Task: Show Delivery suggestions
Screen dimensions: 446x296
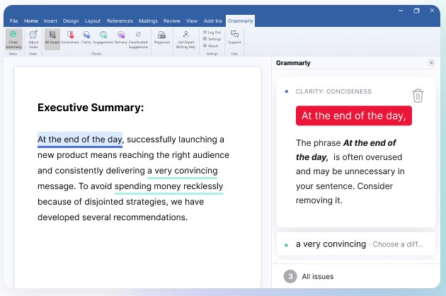Action: pos(120,38)
